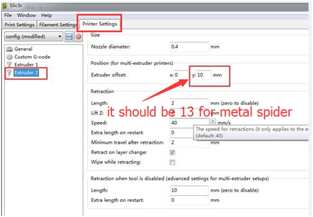This screenshot has width=313, height=217.
Task: Click the Wipe while retracting label
Action: pos(116,162)
